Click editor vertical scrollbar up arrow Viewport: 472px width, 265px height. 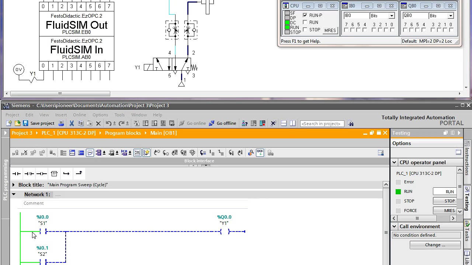coord(386,184)
